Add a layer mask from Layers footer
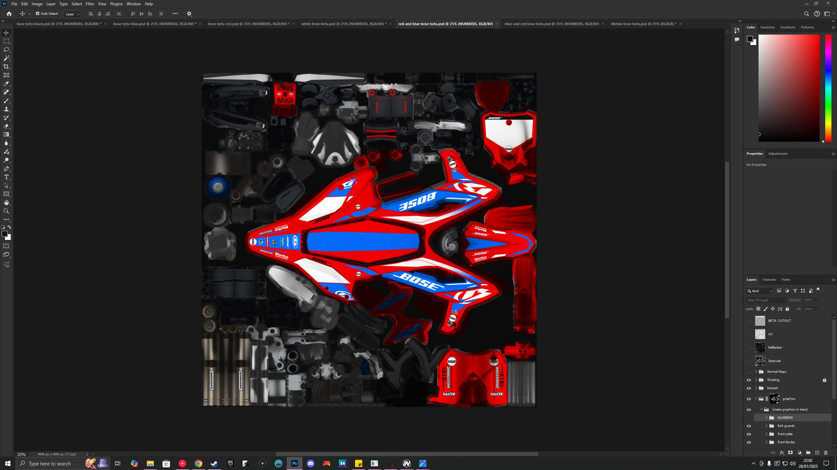837x470 pixels. click(x=790, y=453)
